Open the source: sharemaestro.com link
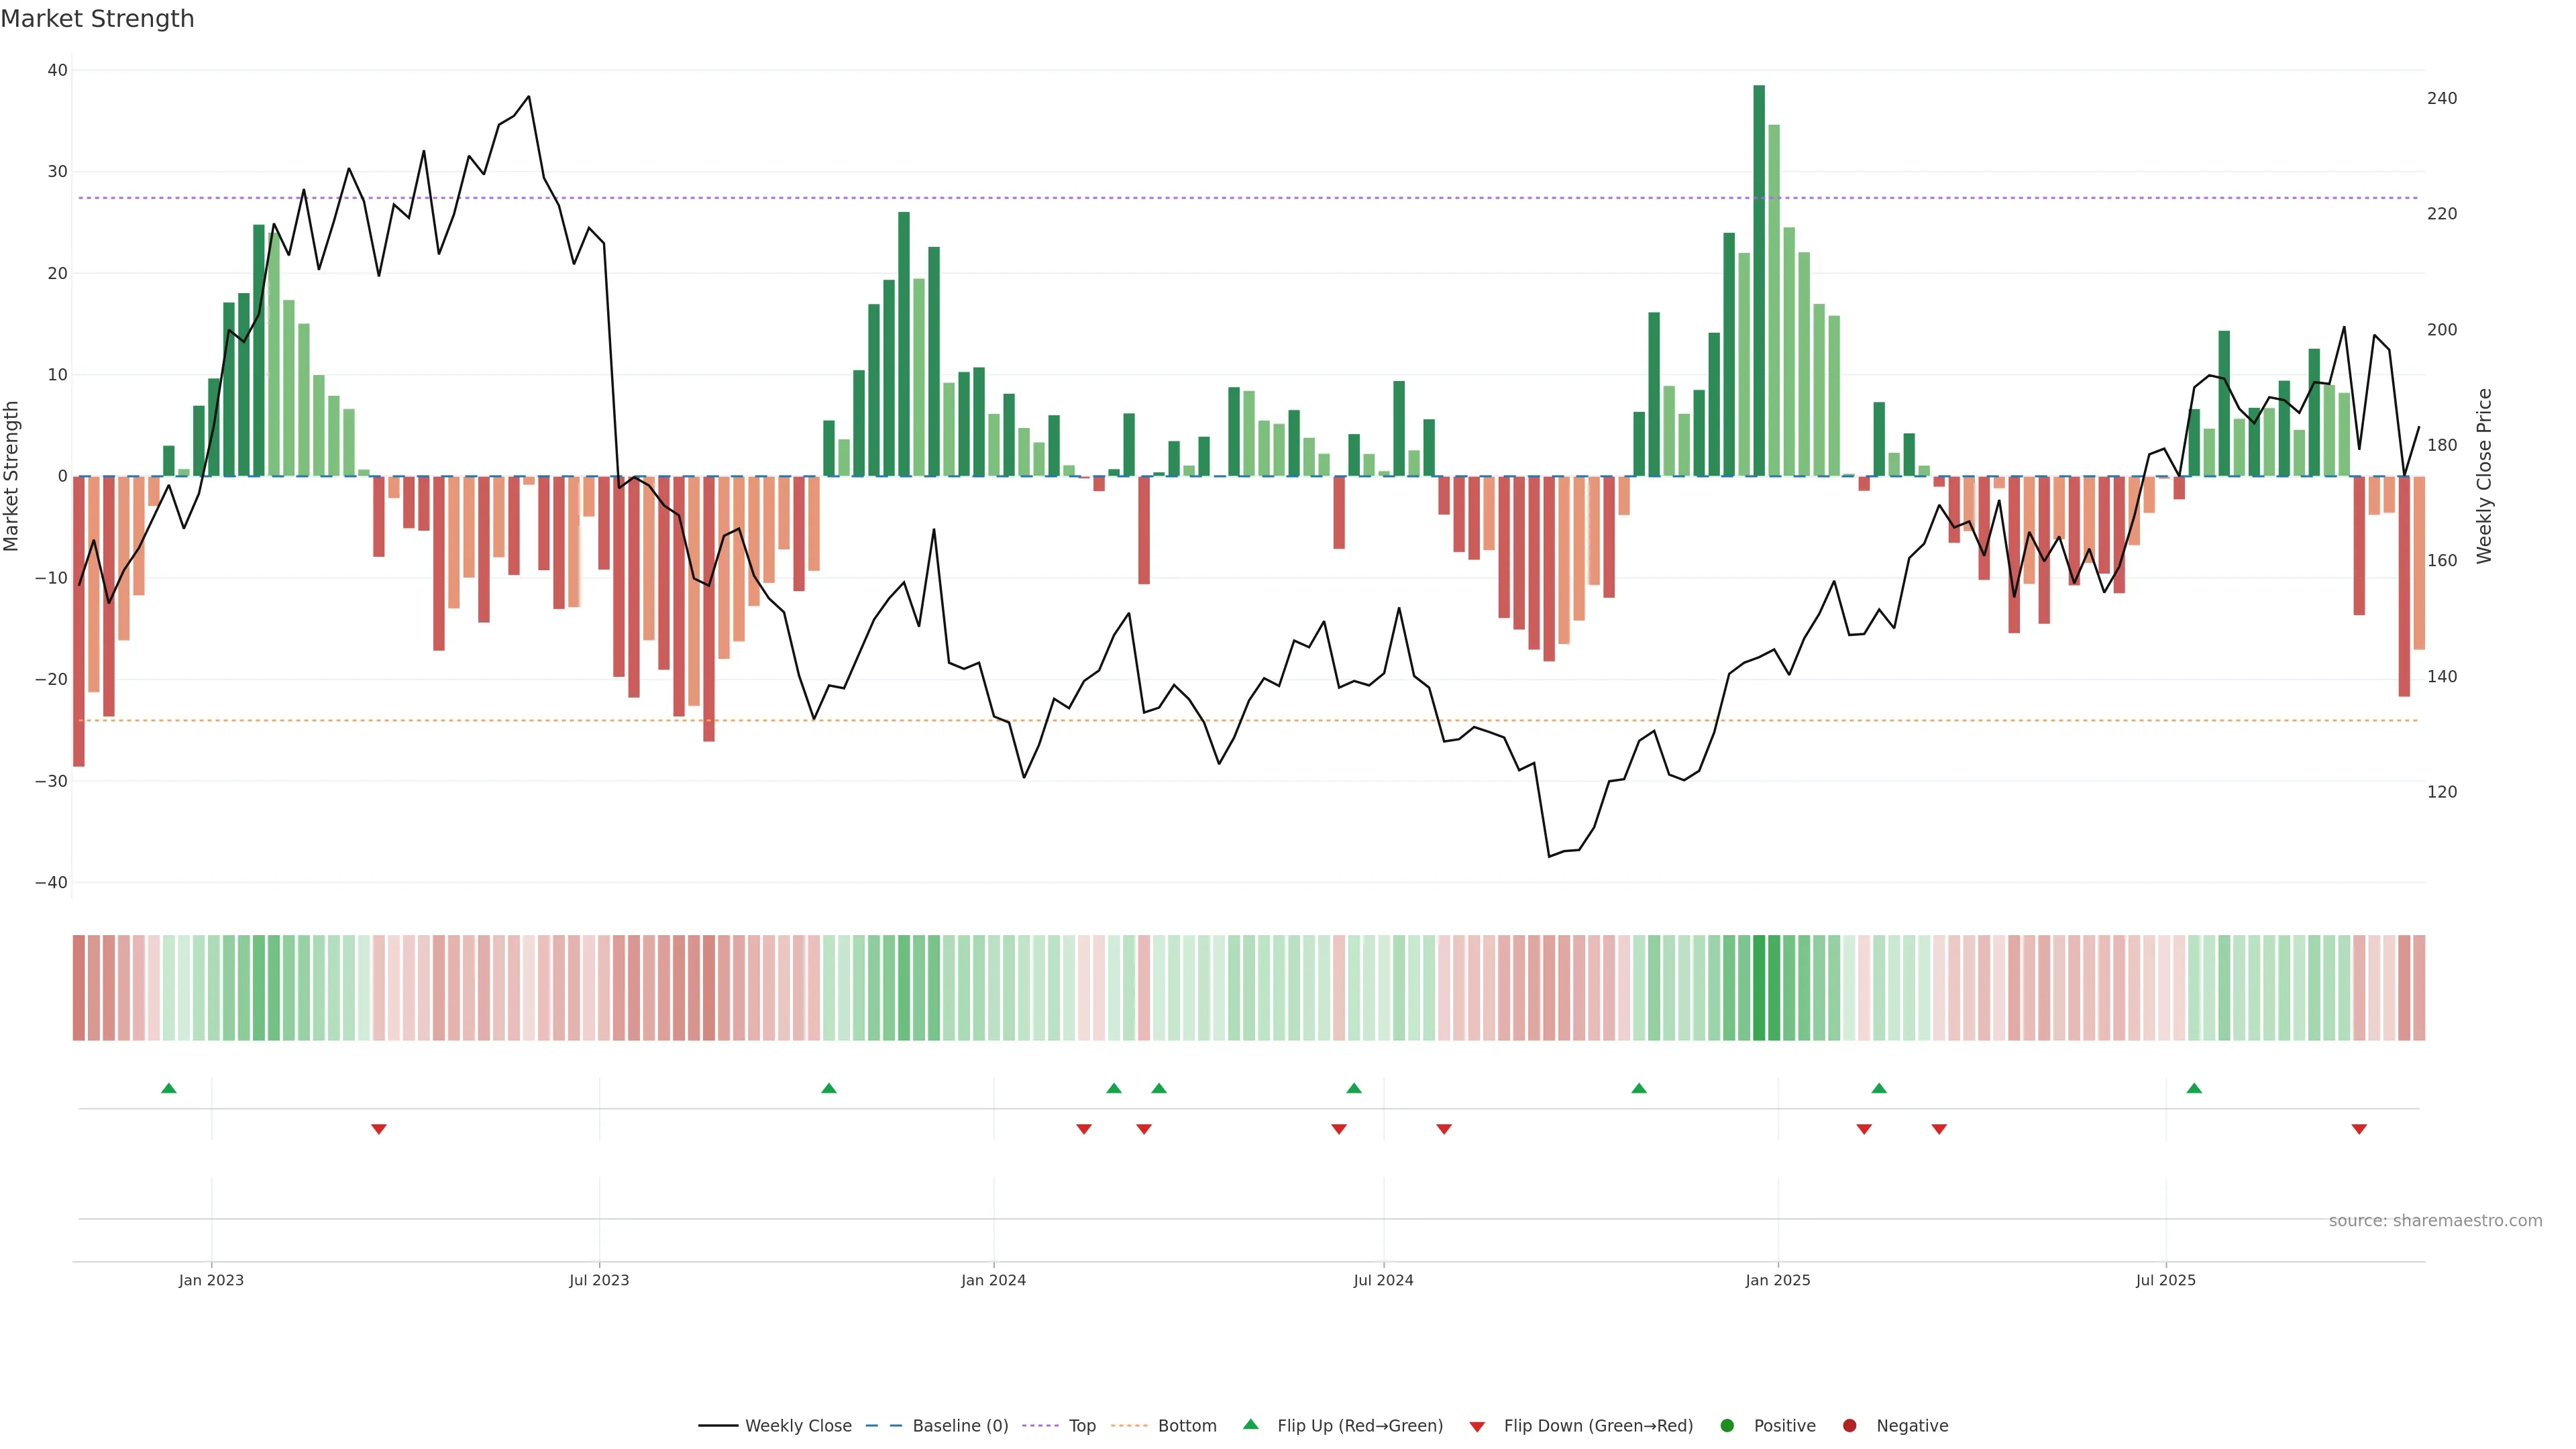The width and height of the screenshot is (2576, 1449). click(x=2435, y=1221)
